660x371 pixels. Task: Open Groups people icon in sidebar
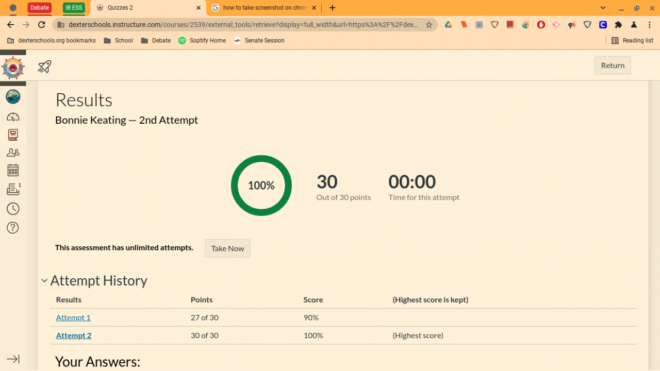[13, 153]
